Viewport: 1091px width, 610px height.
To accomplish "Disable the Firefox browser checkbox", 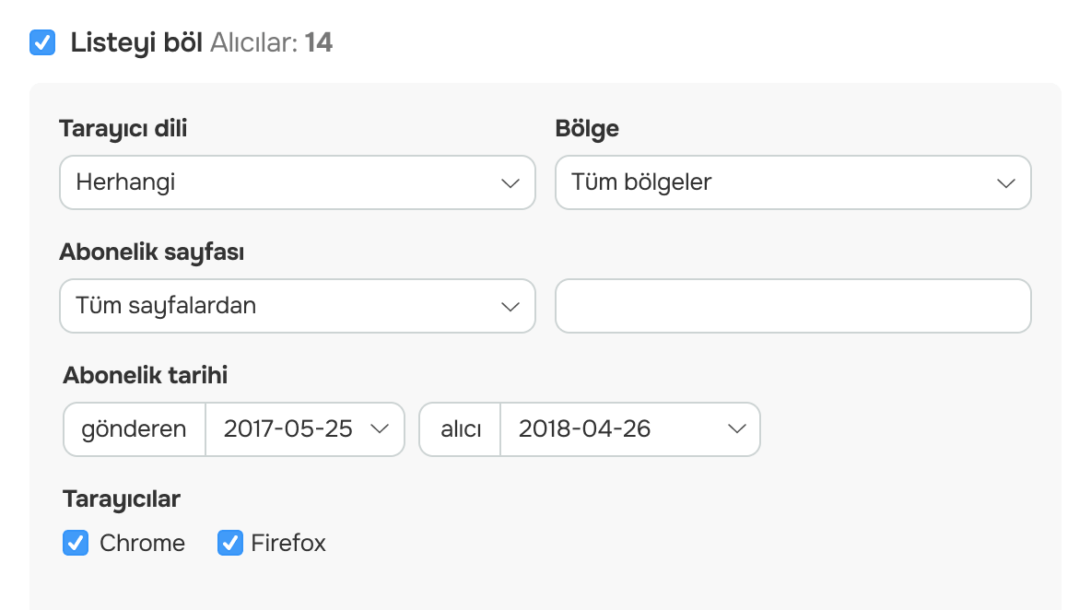I will pyautogui.click(x=229, y=543).
